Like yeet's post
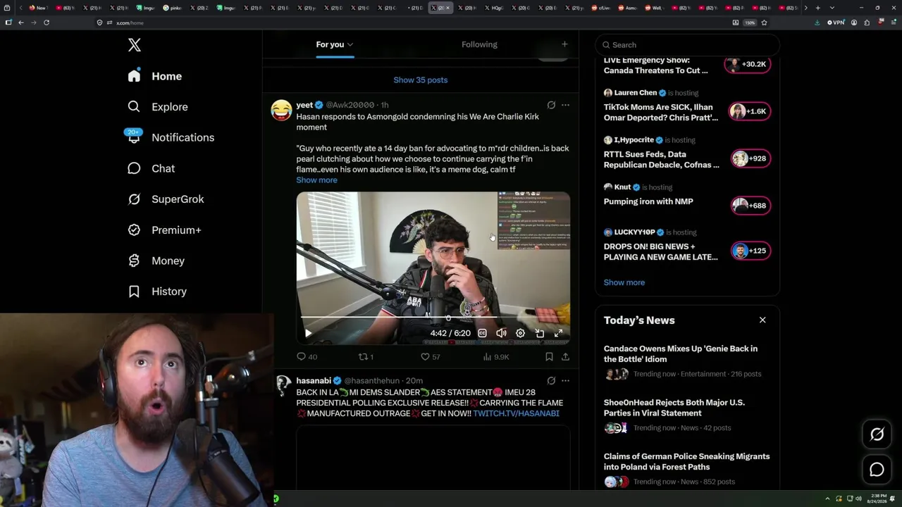Image resolution: width=902 pixels, height=507 pixels. pyautogui.click(x=430, y=357)
